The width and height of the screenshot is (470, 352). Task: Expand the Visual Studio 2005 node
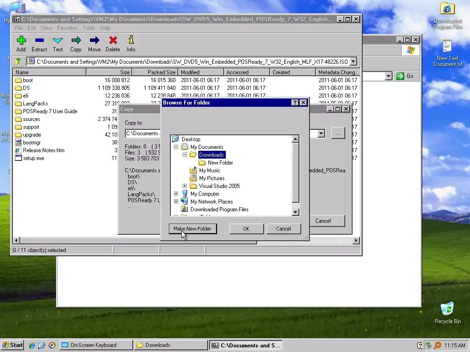[x=185, y=186]
